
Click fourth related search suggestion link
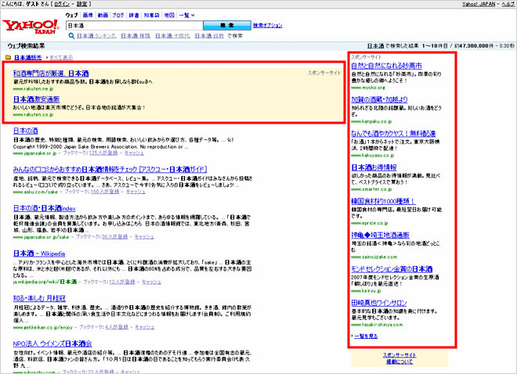coord(209,36)
